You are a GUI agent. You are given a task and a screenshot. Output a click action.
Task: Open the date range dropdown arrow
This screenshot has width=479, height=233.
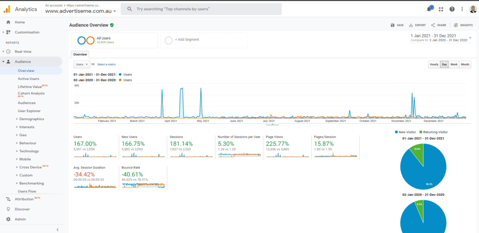[470, 38]
